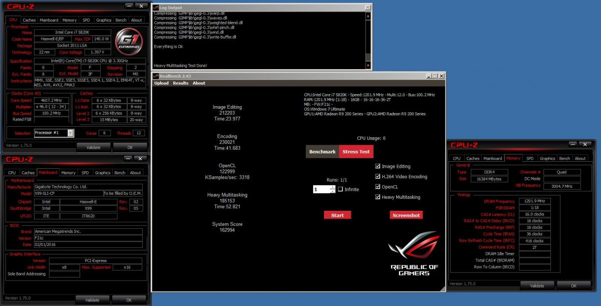The image size is (601, 306).
Task: Open About tab in the CPU-Z mainboard window
Action: pos(136,172)
